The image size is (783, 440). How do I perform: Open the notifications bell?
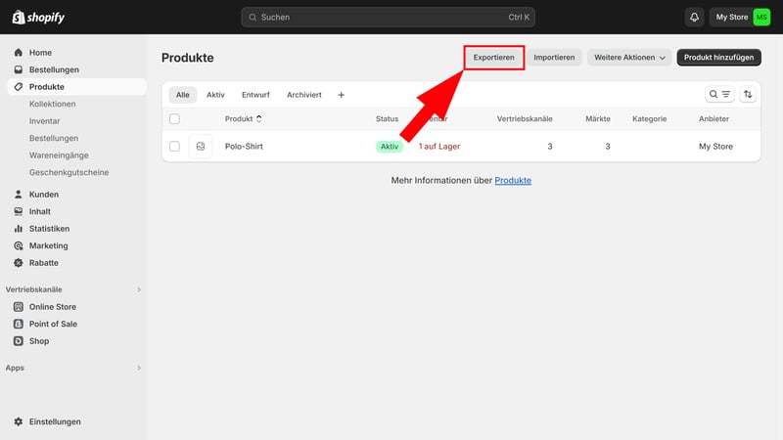coord(694,17)
